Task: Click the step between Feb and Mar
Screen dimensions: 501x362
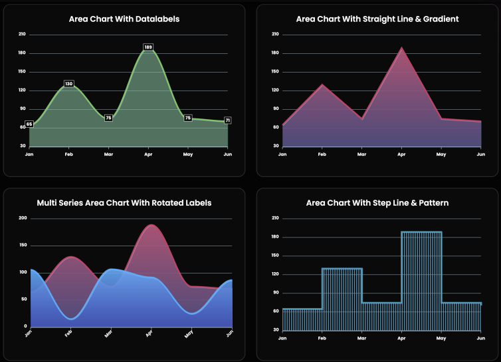Action: pyautogui.click(x=342, y=299)
